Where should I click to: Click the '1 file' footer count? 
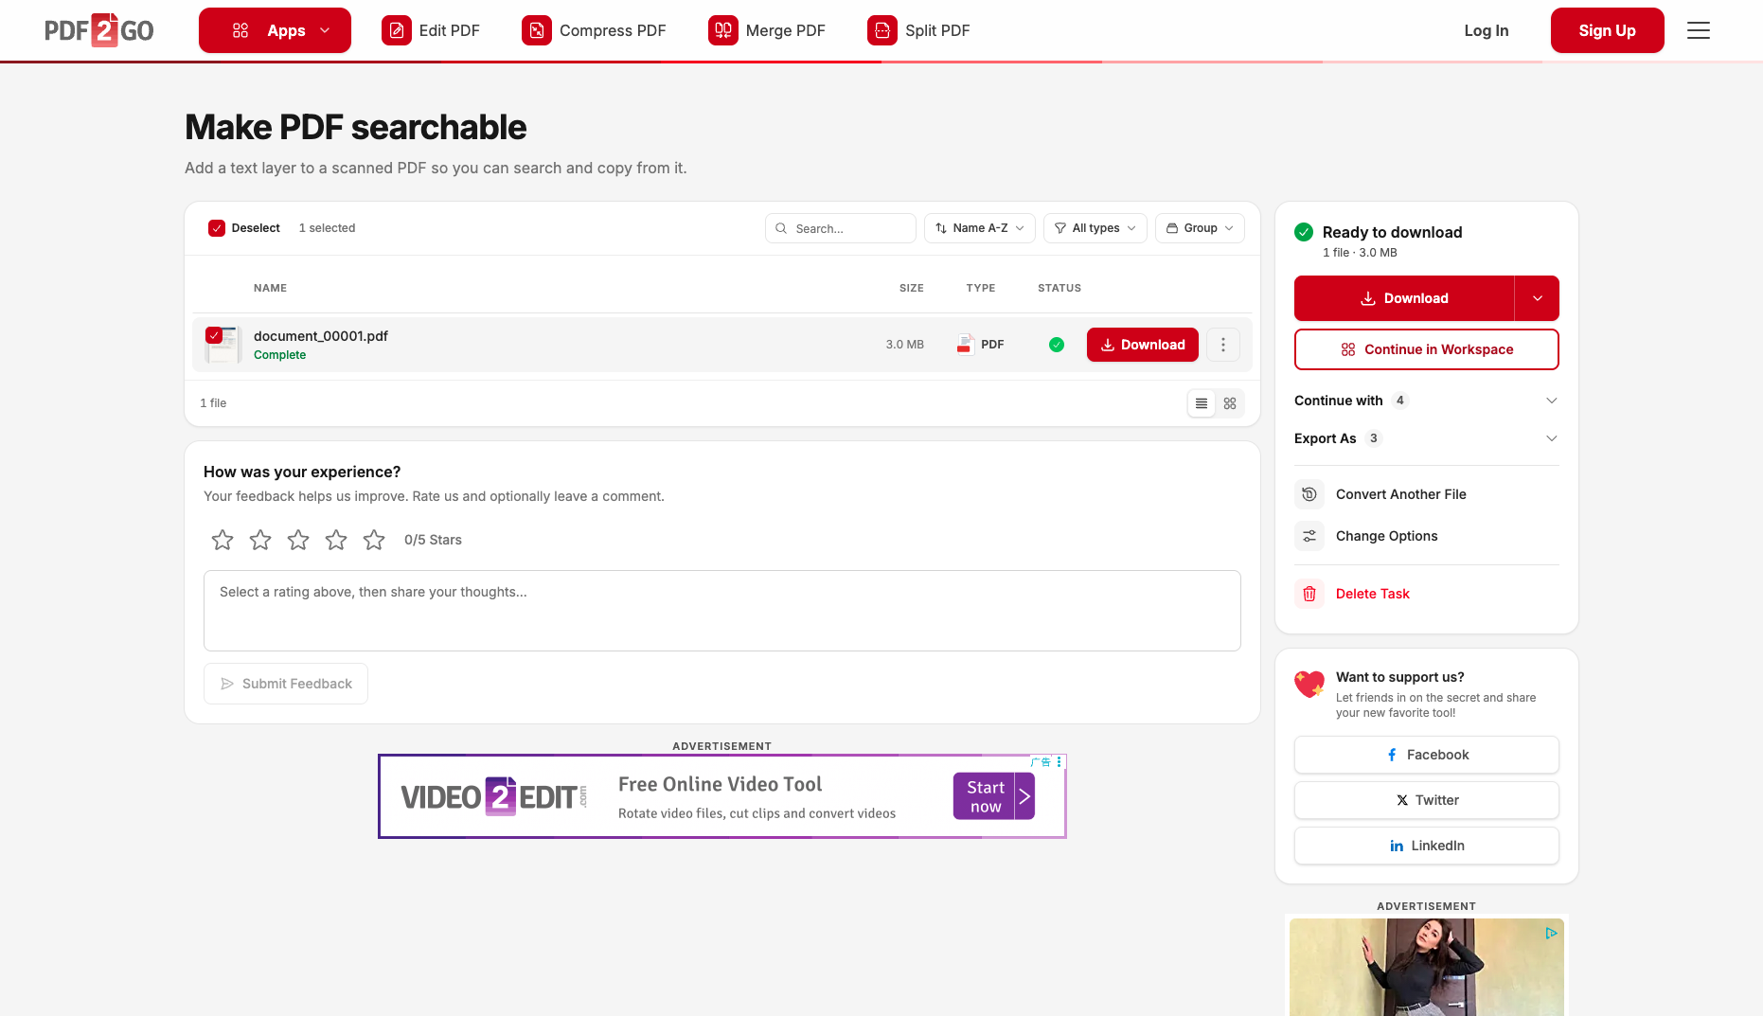pyautogui.click(x=213, y=403)
